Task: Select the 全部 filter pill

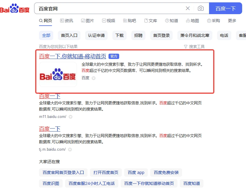Action: tap(46, 35)
